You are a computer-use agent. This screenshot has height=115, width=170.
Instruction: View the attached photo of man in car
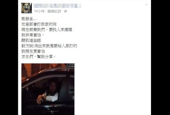(x=48, y=89)
